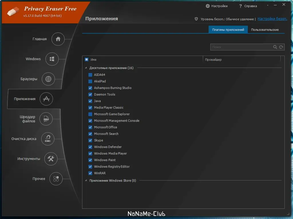Click the security level shield icon
293x219 pixels.
click(x=196, y=19)
